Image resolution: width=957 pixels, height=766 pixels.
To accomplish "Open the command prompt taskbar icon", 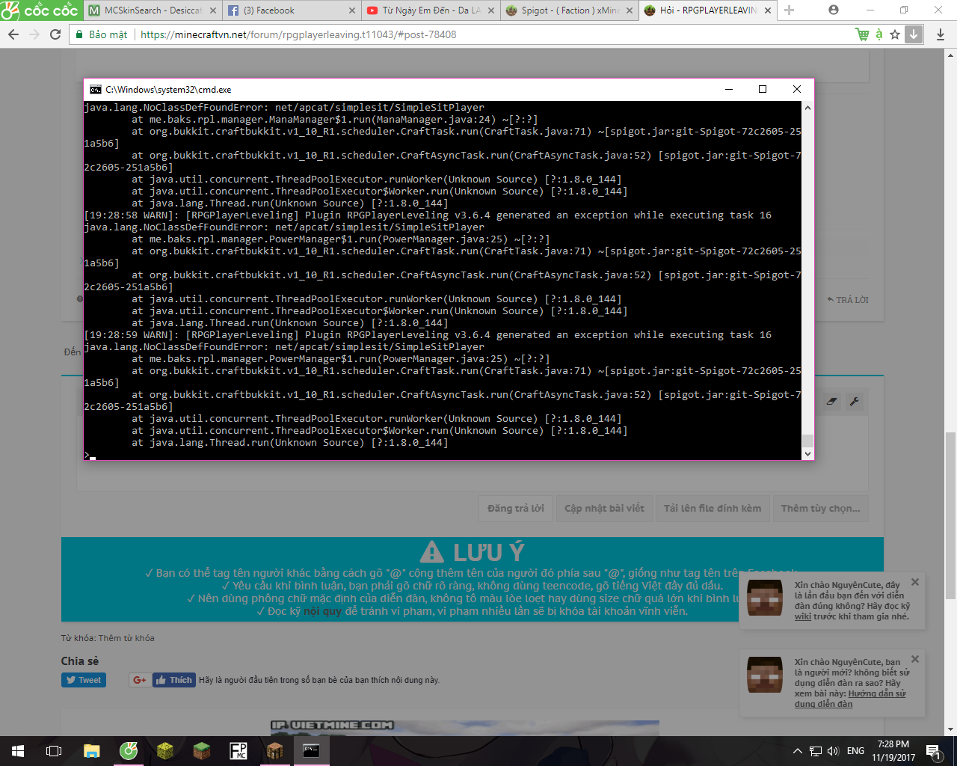I will click(x=311, y=751).
